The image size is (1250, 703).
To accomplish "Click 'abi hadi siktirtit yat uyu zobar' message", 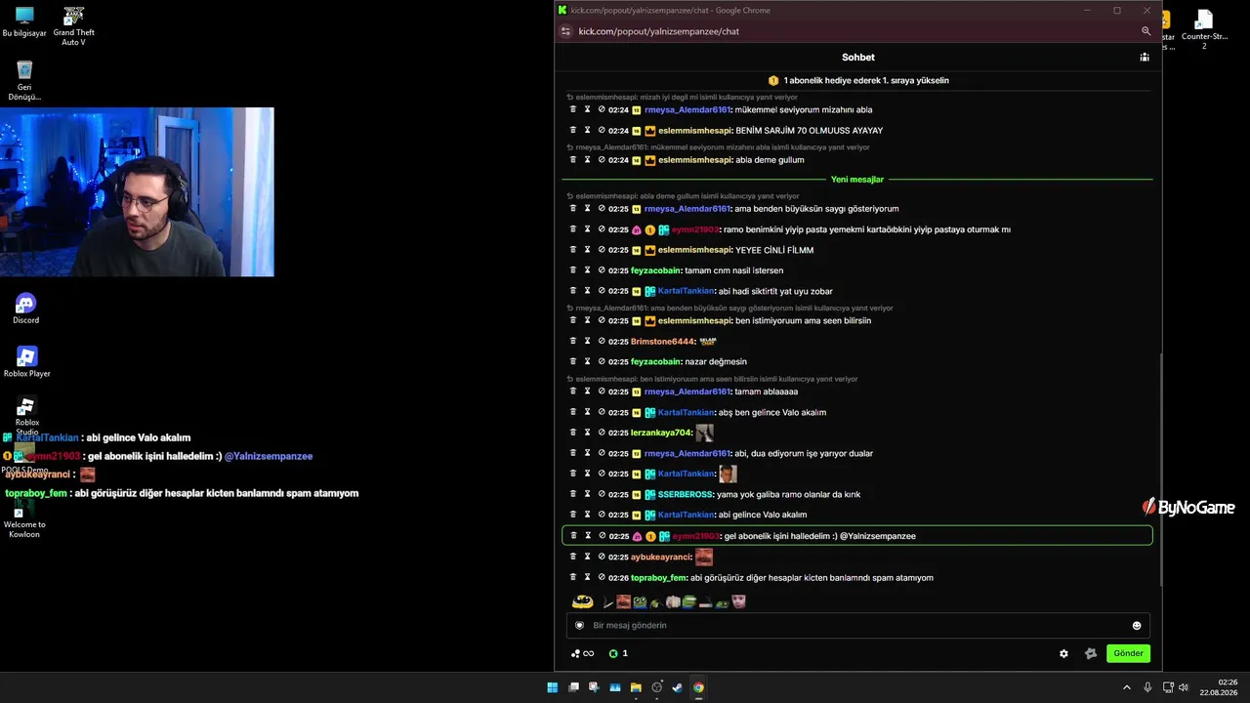I will point(774,291).
